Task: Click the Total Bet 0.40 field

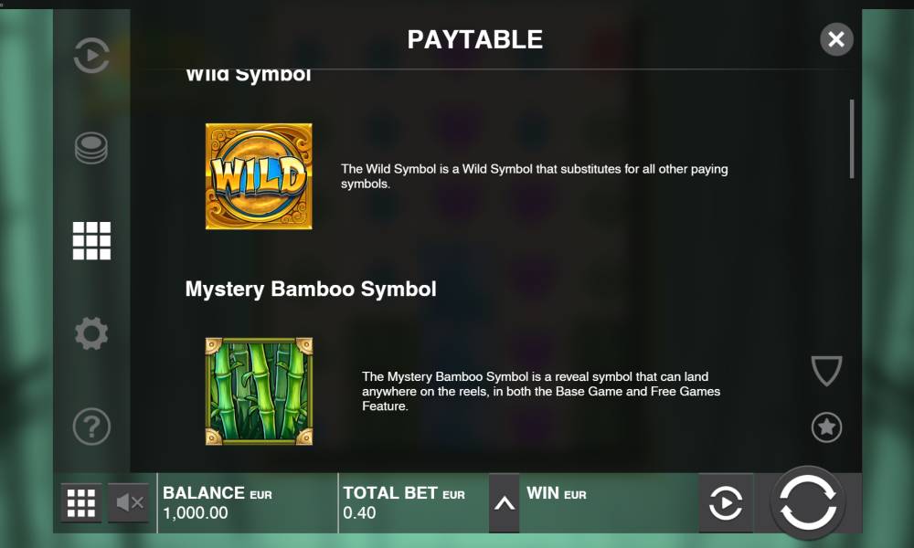Action: [x=413, y=503]
